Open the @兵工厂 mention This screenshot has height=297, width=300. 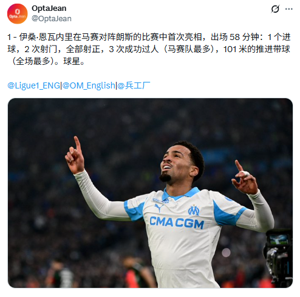point(134,85)
